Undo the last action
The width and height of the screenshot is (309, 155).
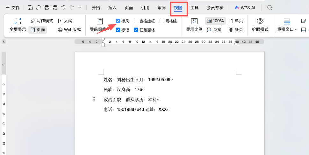[63, 8]
